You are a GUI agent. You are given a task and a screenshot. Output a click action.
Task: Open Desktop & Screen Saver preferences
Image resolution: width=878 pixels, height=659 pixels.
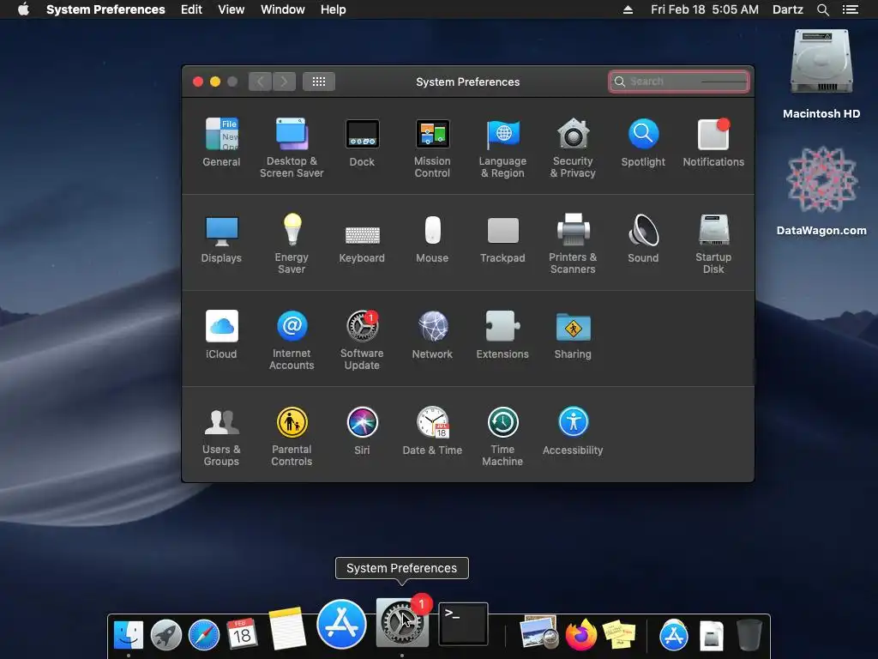point(292,148)
